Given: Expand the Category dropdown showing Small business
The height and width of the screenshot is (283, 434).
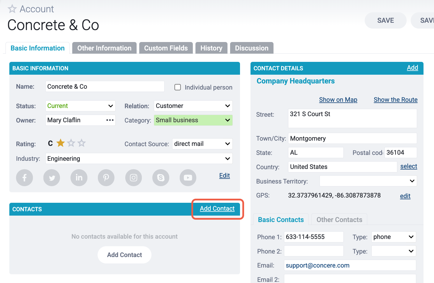Looking at the screenshot, I should (x=193, y=120).
